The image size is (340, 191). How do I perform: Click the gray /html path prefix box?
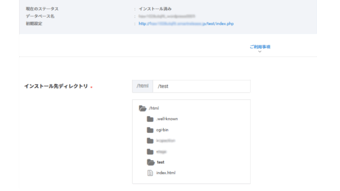tap(142, 86)
